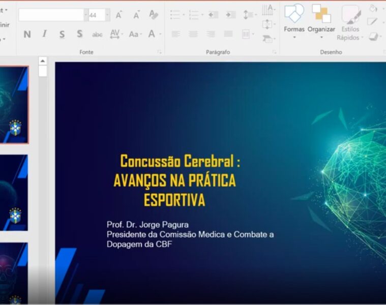The width and height of the screenshot is (386, 305).
Task: Open the font size dropdown showing 44
Action: point(107,15)
